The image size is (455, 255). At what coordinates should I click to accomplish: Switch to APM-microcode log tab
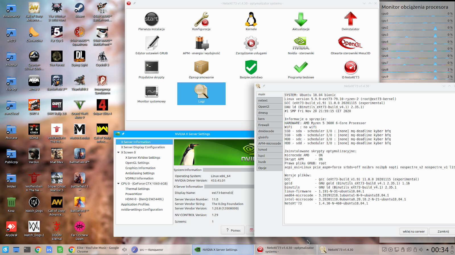269,143
